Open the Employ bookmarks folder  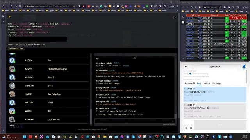click(x=86, y=10)
